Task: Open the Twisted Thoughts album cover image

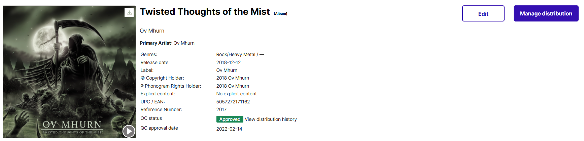Action: point(69,72)
